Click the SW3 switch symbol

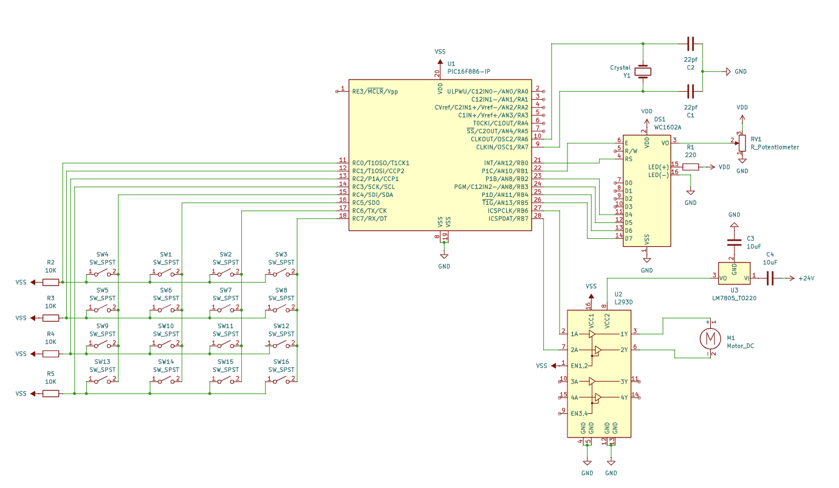coord(281,272)
